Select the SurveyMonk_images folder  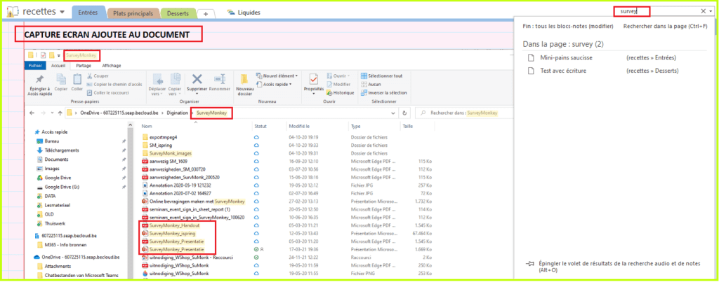(x=170, y=153)
